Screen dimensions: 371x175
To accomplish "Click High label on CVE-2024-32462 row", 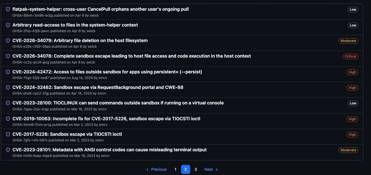I will [x=352, y=88].
